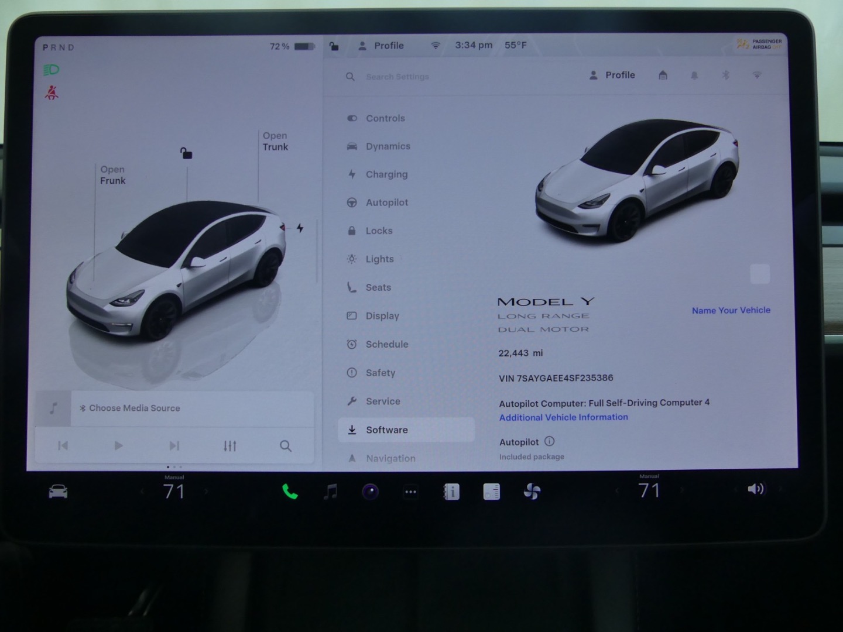Screen dimensions: 843x632
Task: Increase the driver temperature with the right arrow
Action: [x=206, y=492]
